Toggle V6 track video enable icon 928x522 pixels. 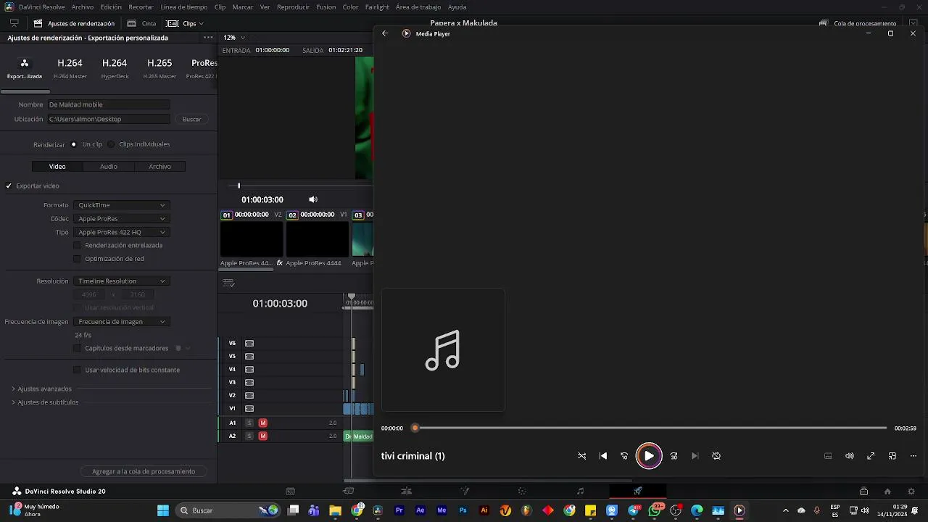pos(249,343)
